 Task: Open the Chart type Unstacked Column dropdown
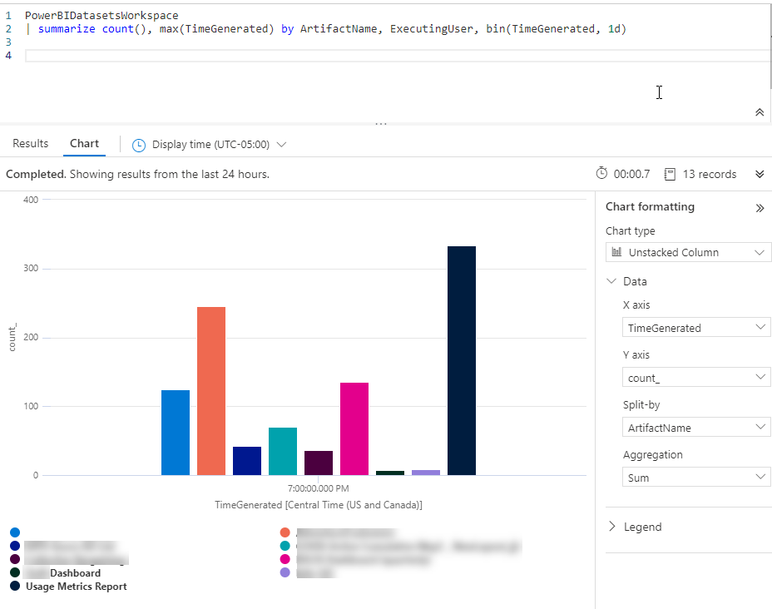[x=688, y=253]
